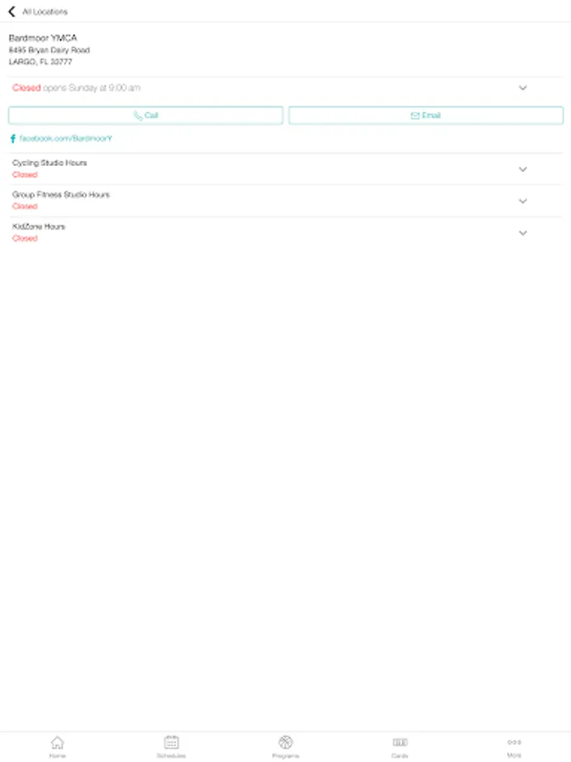Call the Bardmoor YMCA
571x762 pixels.
[x=145, y=115]
